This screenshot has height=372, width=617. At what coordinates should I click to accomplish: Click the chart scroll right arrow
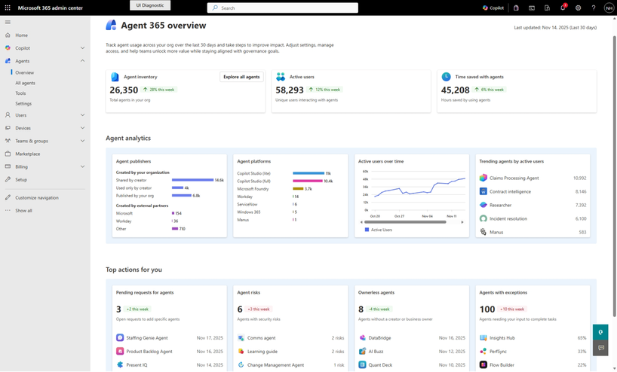(x=462, y=222)
